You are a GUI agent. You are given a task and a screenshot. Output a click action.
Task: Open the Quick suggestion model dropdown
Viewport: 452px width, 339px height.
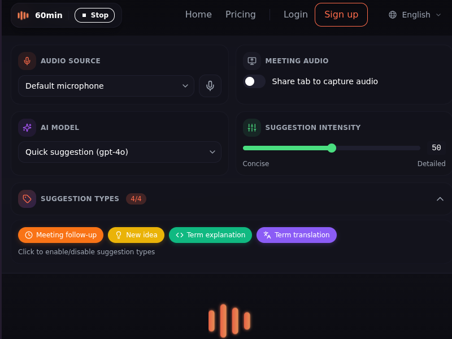coord(119,152)
